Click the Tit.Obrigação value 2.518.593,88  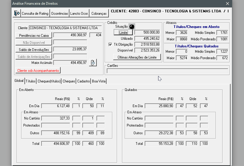point(147,44)
